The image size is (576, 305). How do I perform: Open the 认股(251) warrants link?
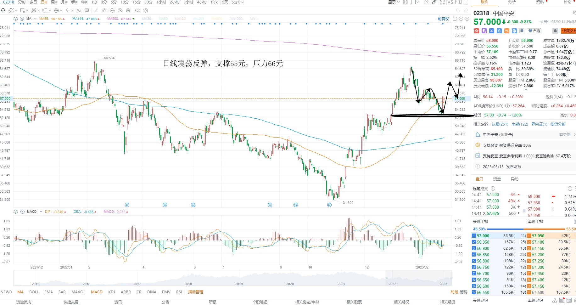[x=500, y=124]
